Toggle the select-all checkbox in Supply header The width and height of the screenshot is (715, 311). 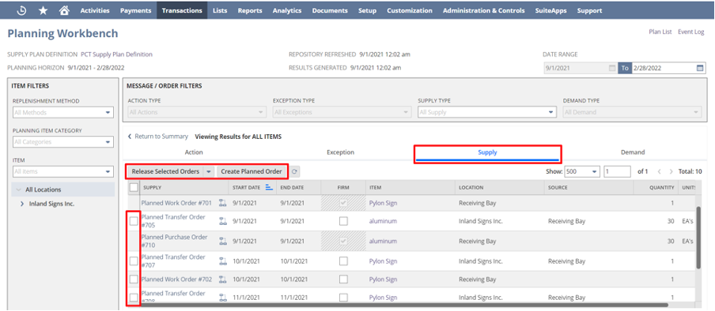pyautogui.click(x=134, y=187)
